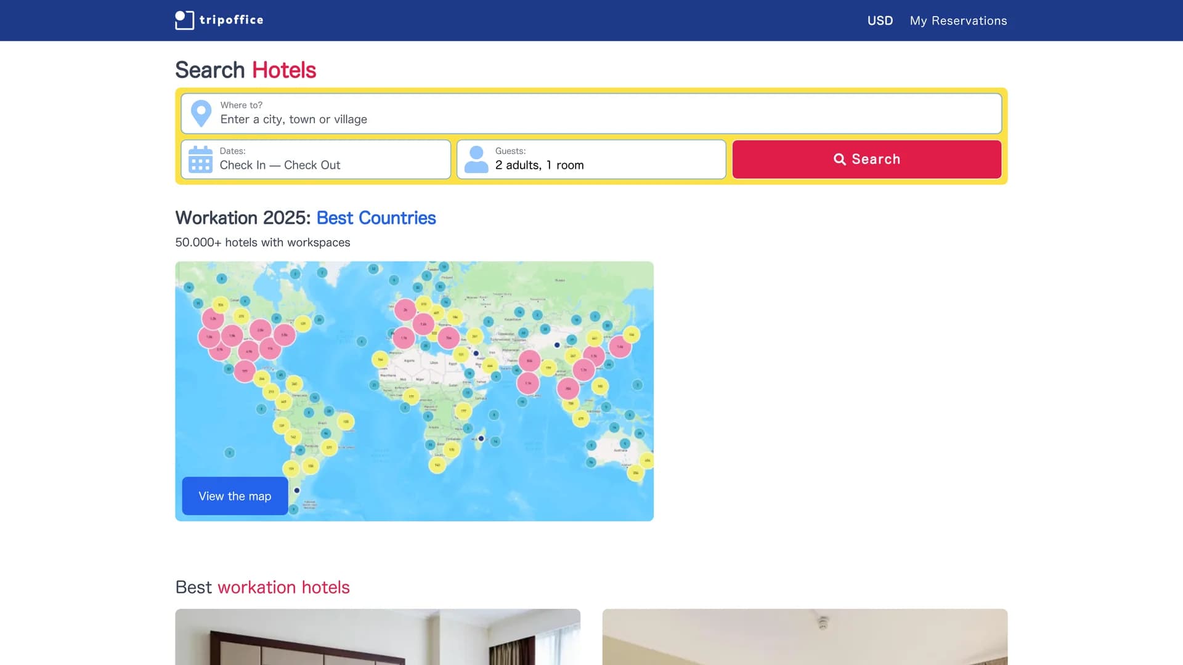The image size is (1183, 665).
Task: Click "50.000+ hotels with workspaces" text
Action: (x=262, y=243)
